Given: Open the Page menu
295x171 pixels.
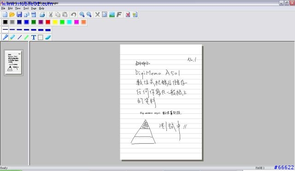Looking at the screenshot, I should (x=34, y=8).
